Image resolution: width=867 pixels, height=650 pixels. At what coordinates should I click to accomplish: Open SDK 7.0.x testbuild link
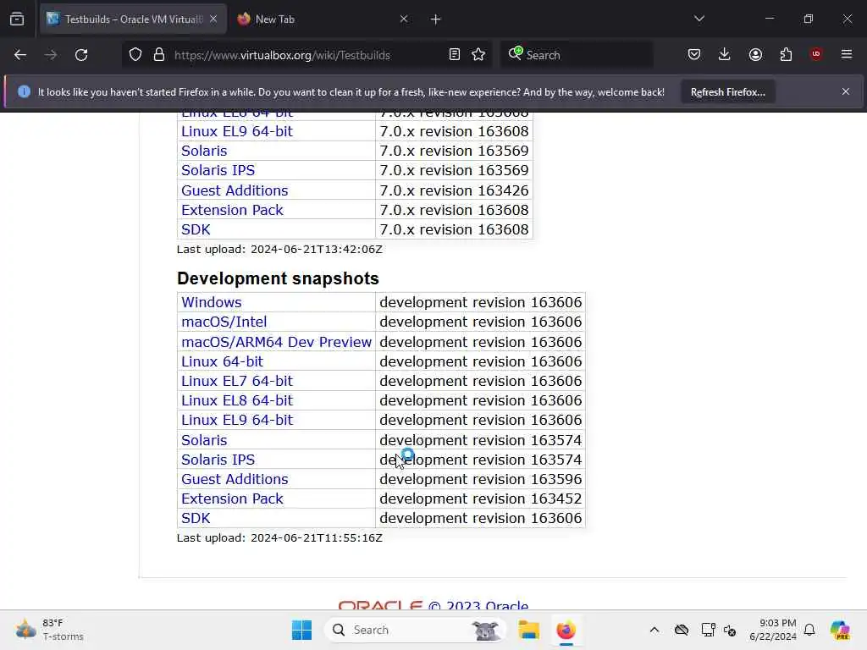coord(196,229)
